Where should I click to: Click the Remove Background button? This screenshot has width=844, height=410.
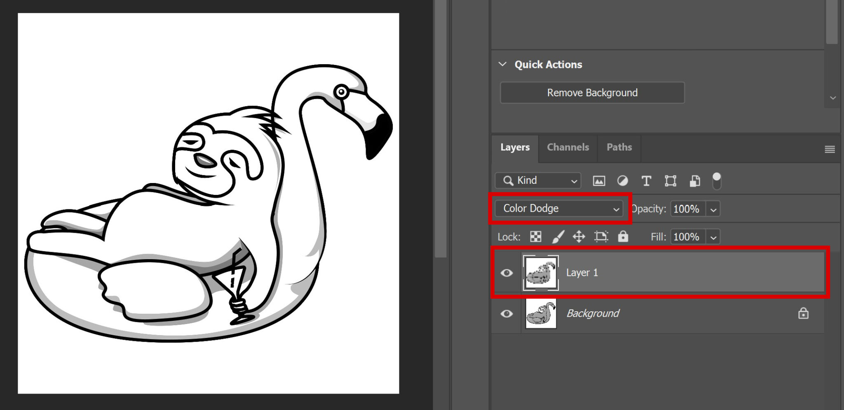point(592,93)
